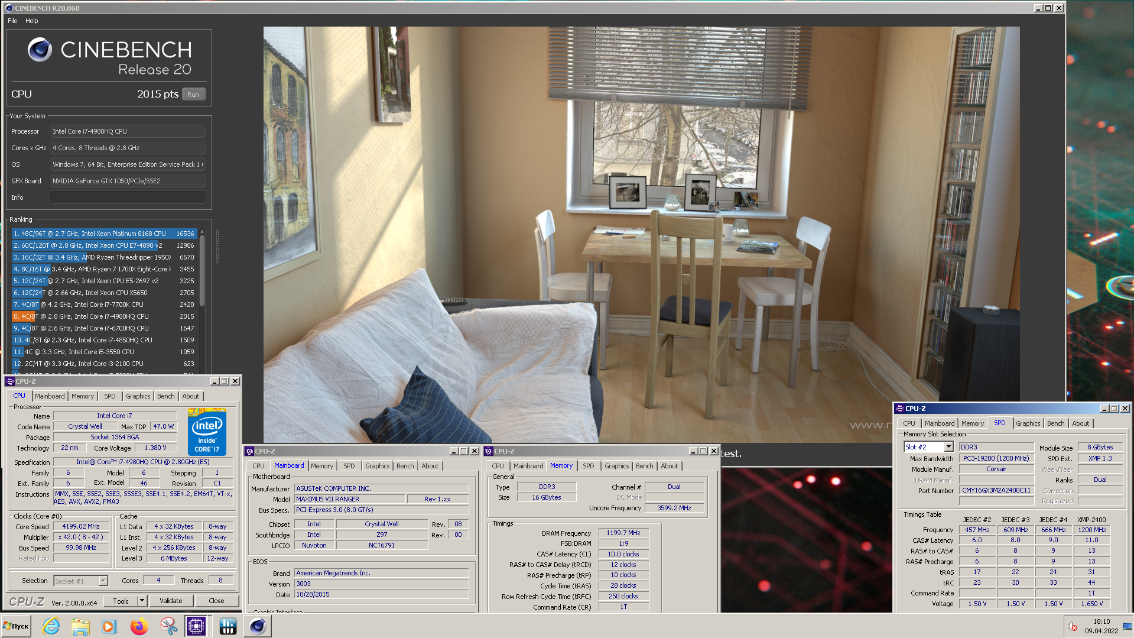Click the title icon of CPU-Z processor window

coord(10,381)
